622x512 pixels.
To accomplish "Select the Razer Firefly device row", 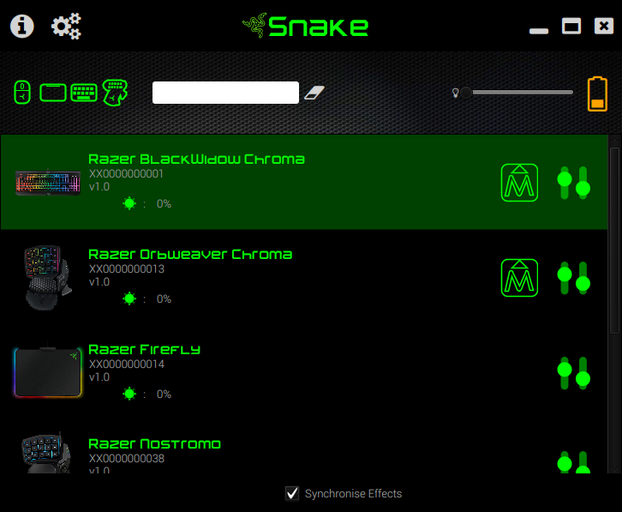I will pyautogui.click(x=304, y=372).
